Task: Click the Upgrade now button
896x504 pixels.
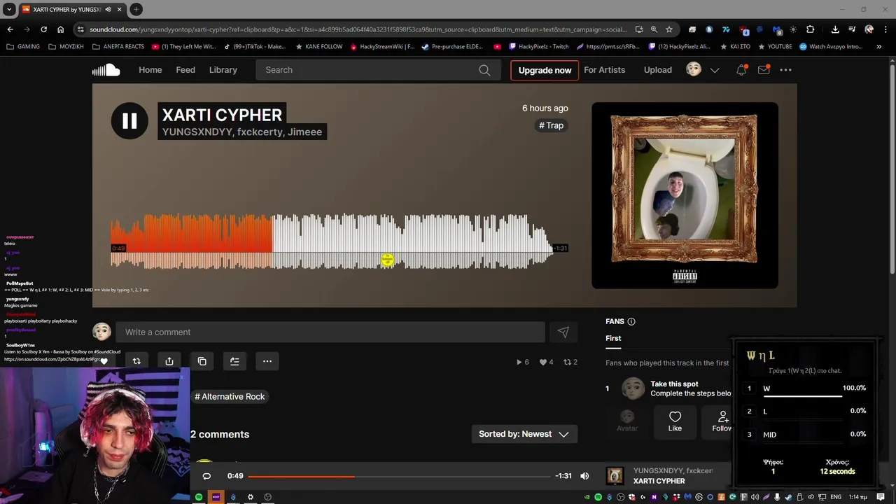Action: coord(545,70)
